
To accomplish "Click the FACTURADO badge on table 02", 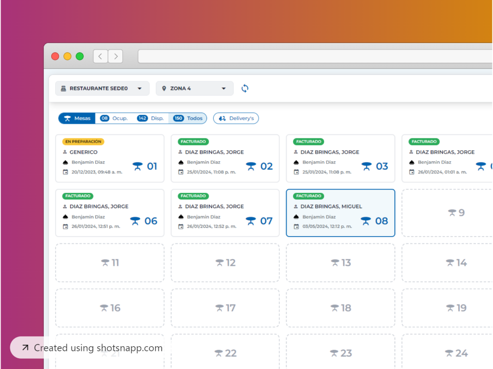I will [x=193, y=142].
